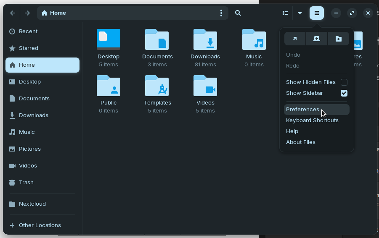
Task: Open Recent in the sidebar
Action: 42,31
